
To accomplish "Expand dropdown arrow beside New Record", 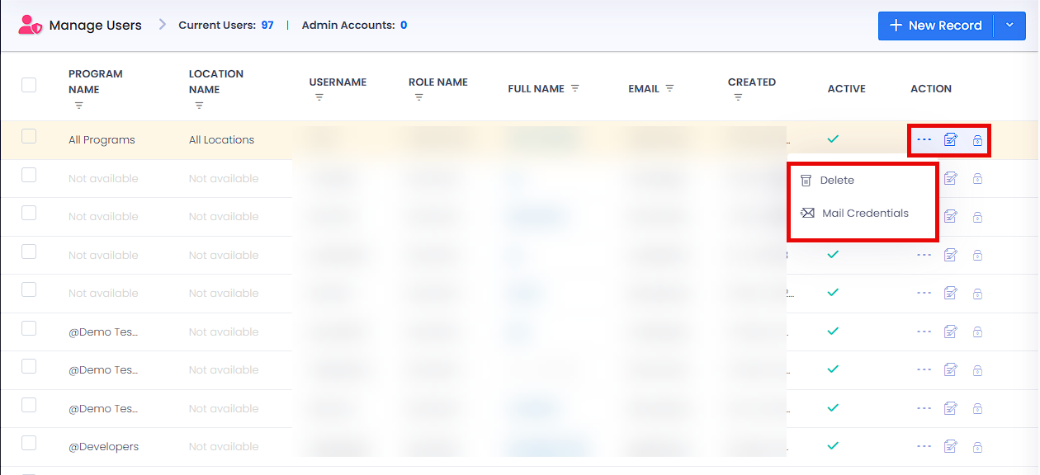I will point(1009,26).
